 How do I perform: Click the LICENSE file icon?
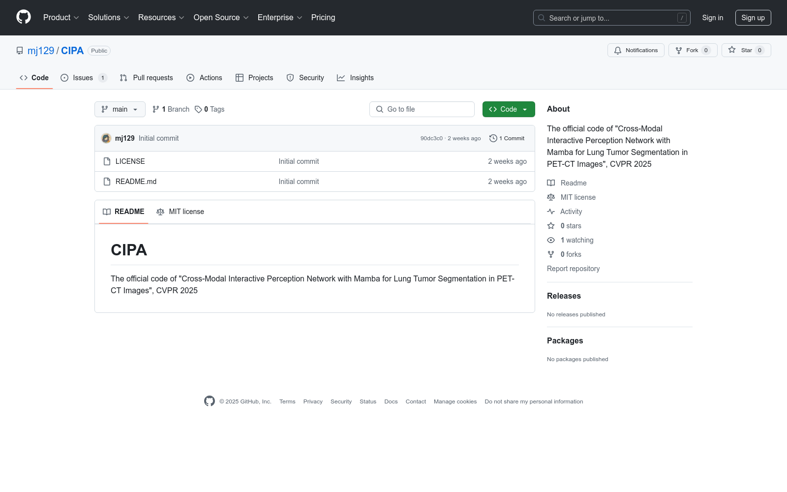coord(107,161)
